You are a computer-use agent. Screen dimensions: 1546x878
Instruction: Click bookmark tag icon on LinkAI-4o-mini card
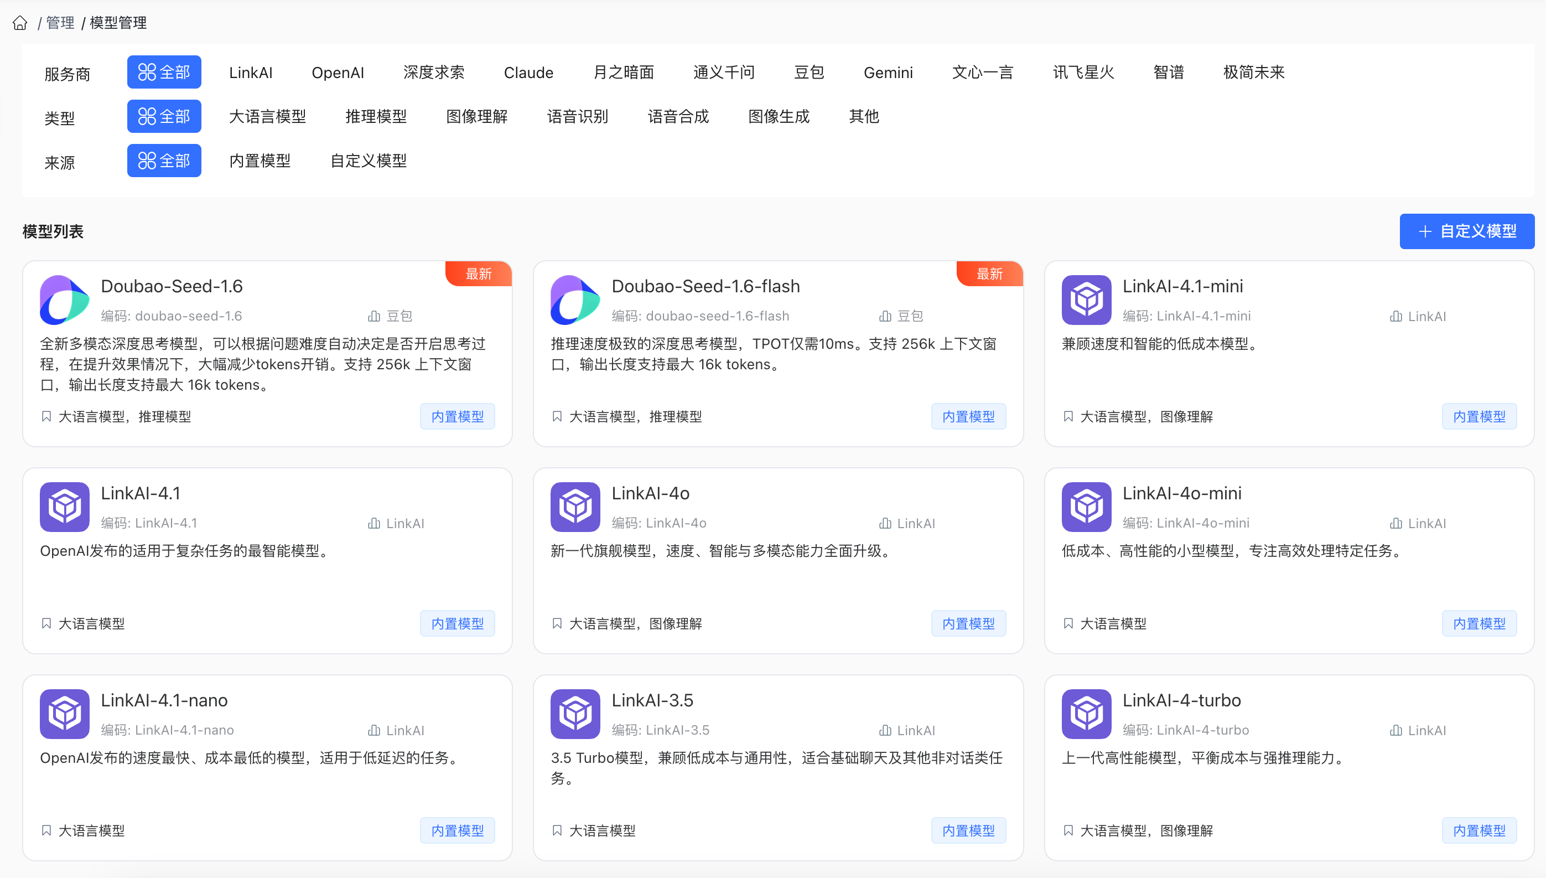[x=1068, y=623]
